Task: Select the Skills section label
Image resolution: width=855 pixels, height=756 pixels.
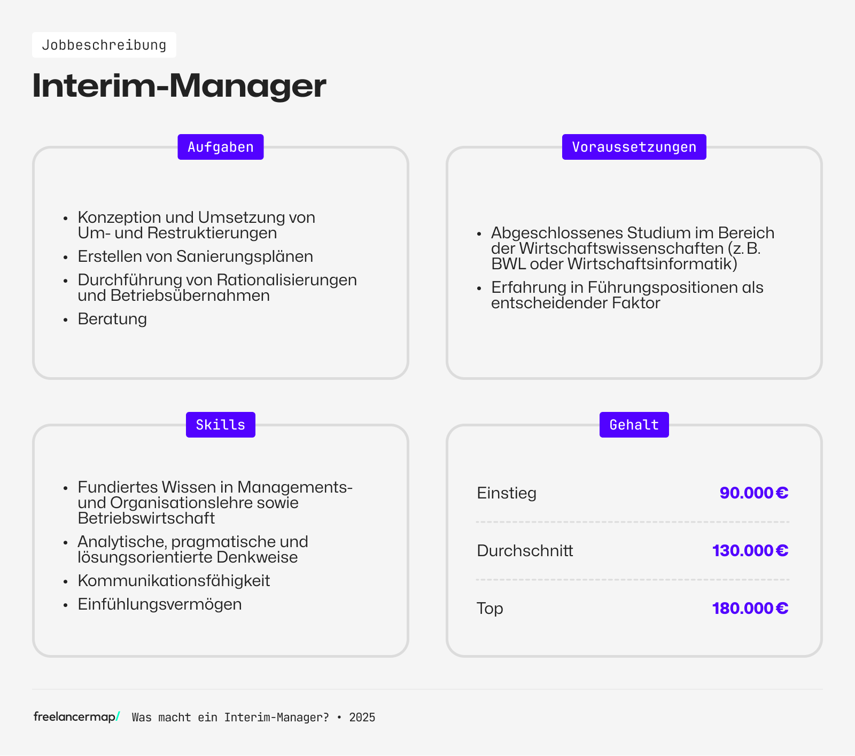Action: point(220,425)
